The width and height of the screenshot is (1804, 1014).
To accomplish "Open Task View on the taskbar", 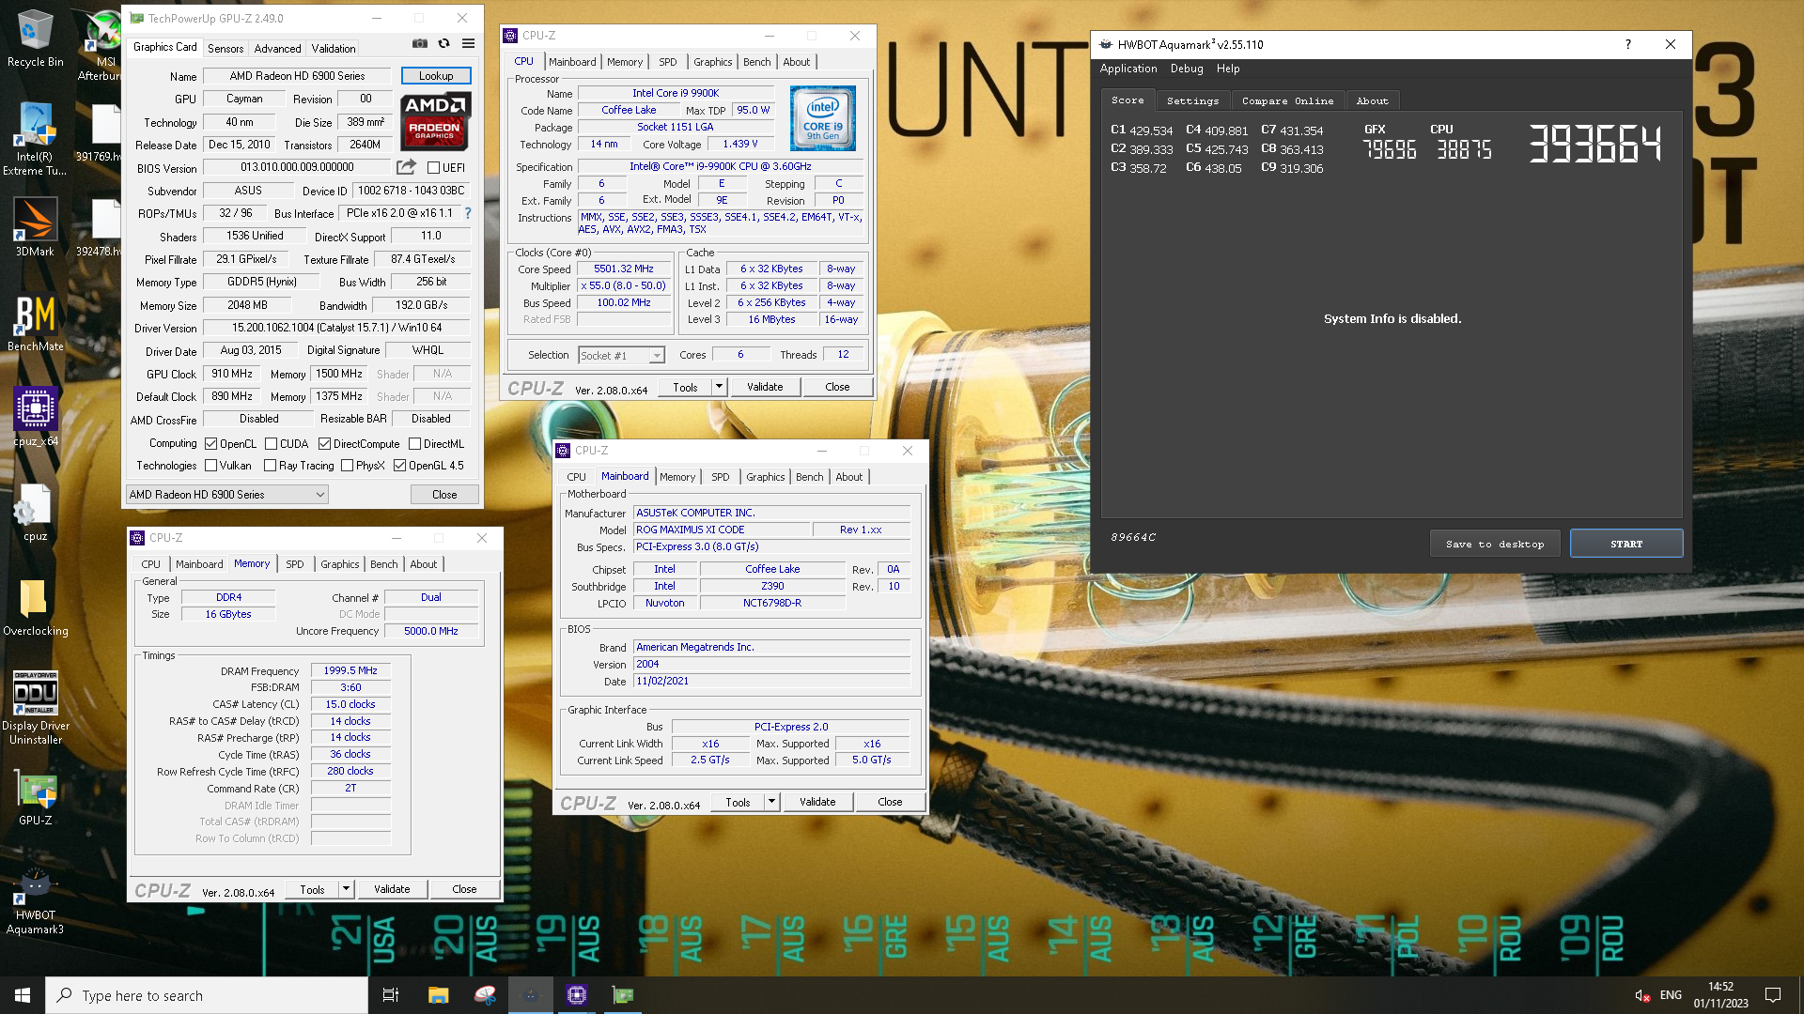I will point(391,995).
